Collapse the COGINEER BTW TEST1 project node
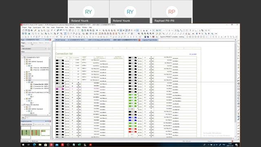 [22, 58]
